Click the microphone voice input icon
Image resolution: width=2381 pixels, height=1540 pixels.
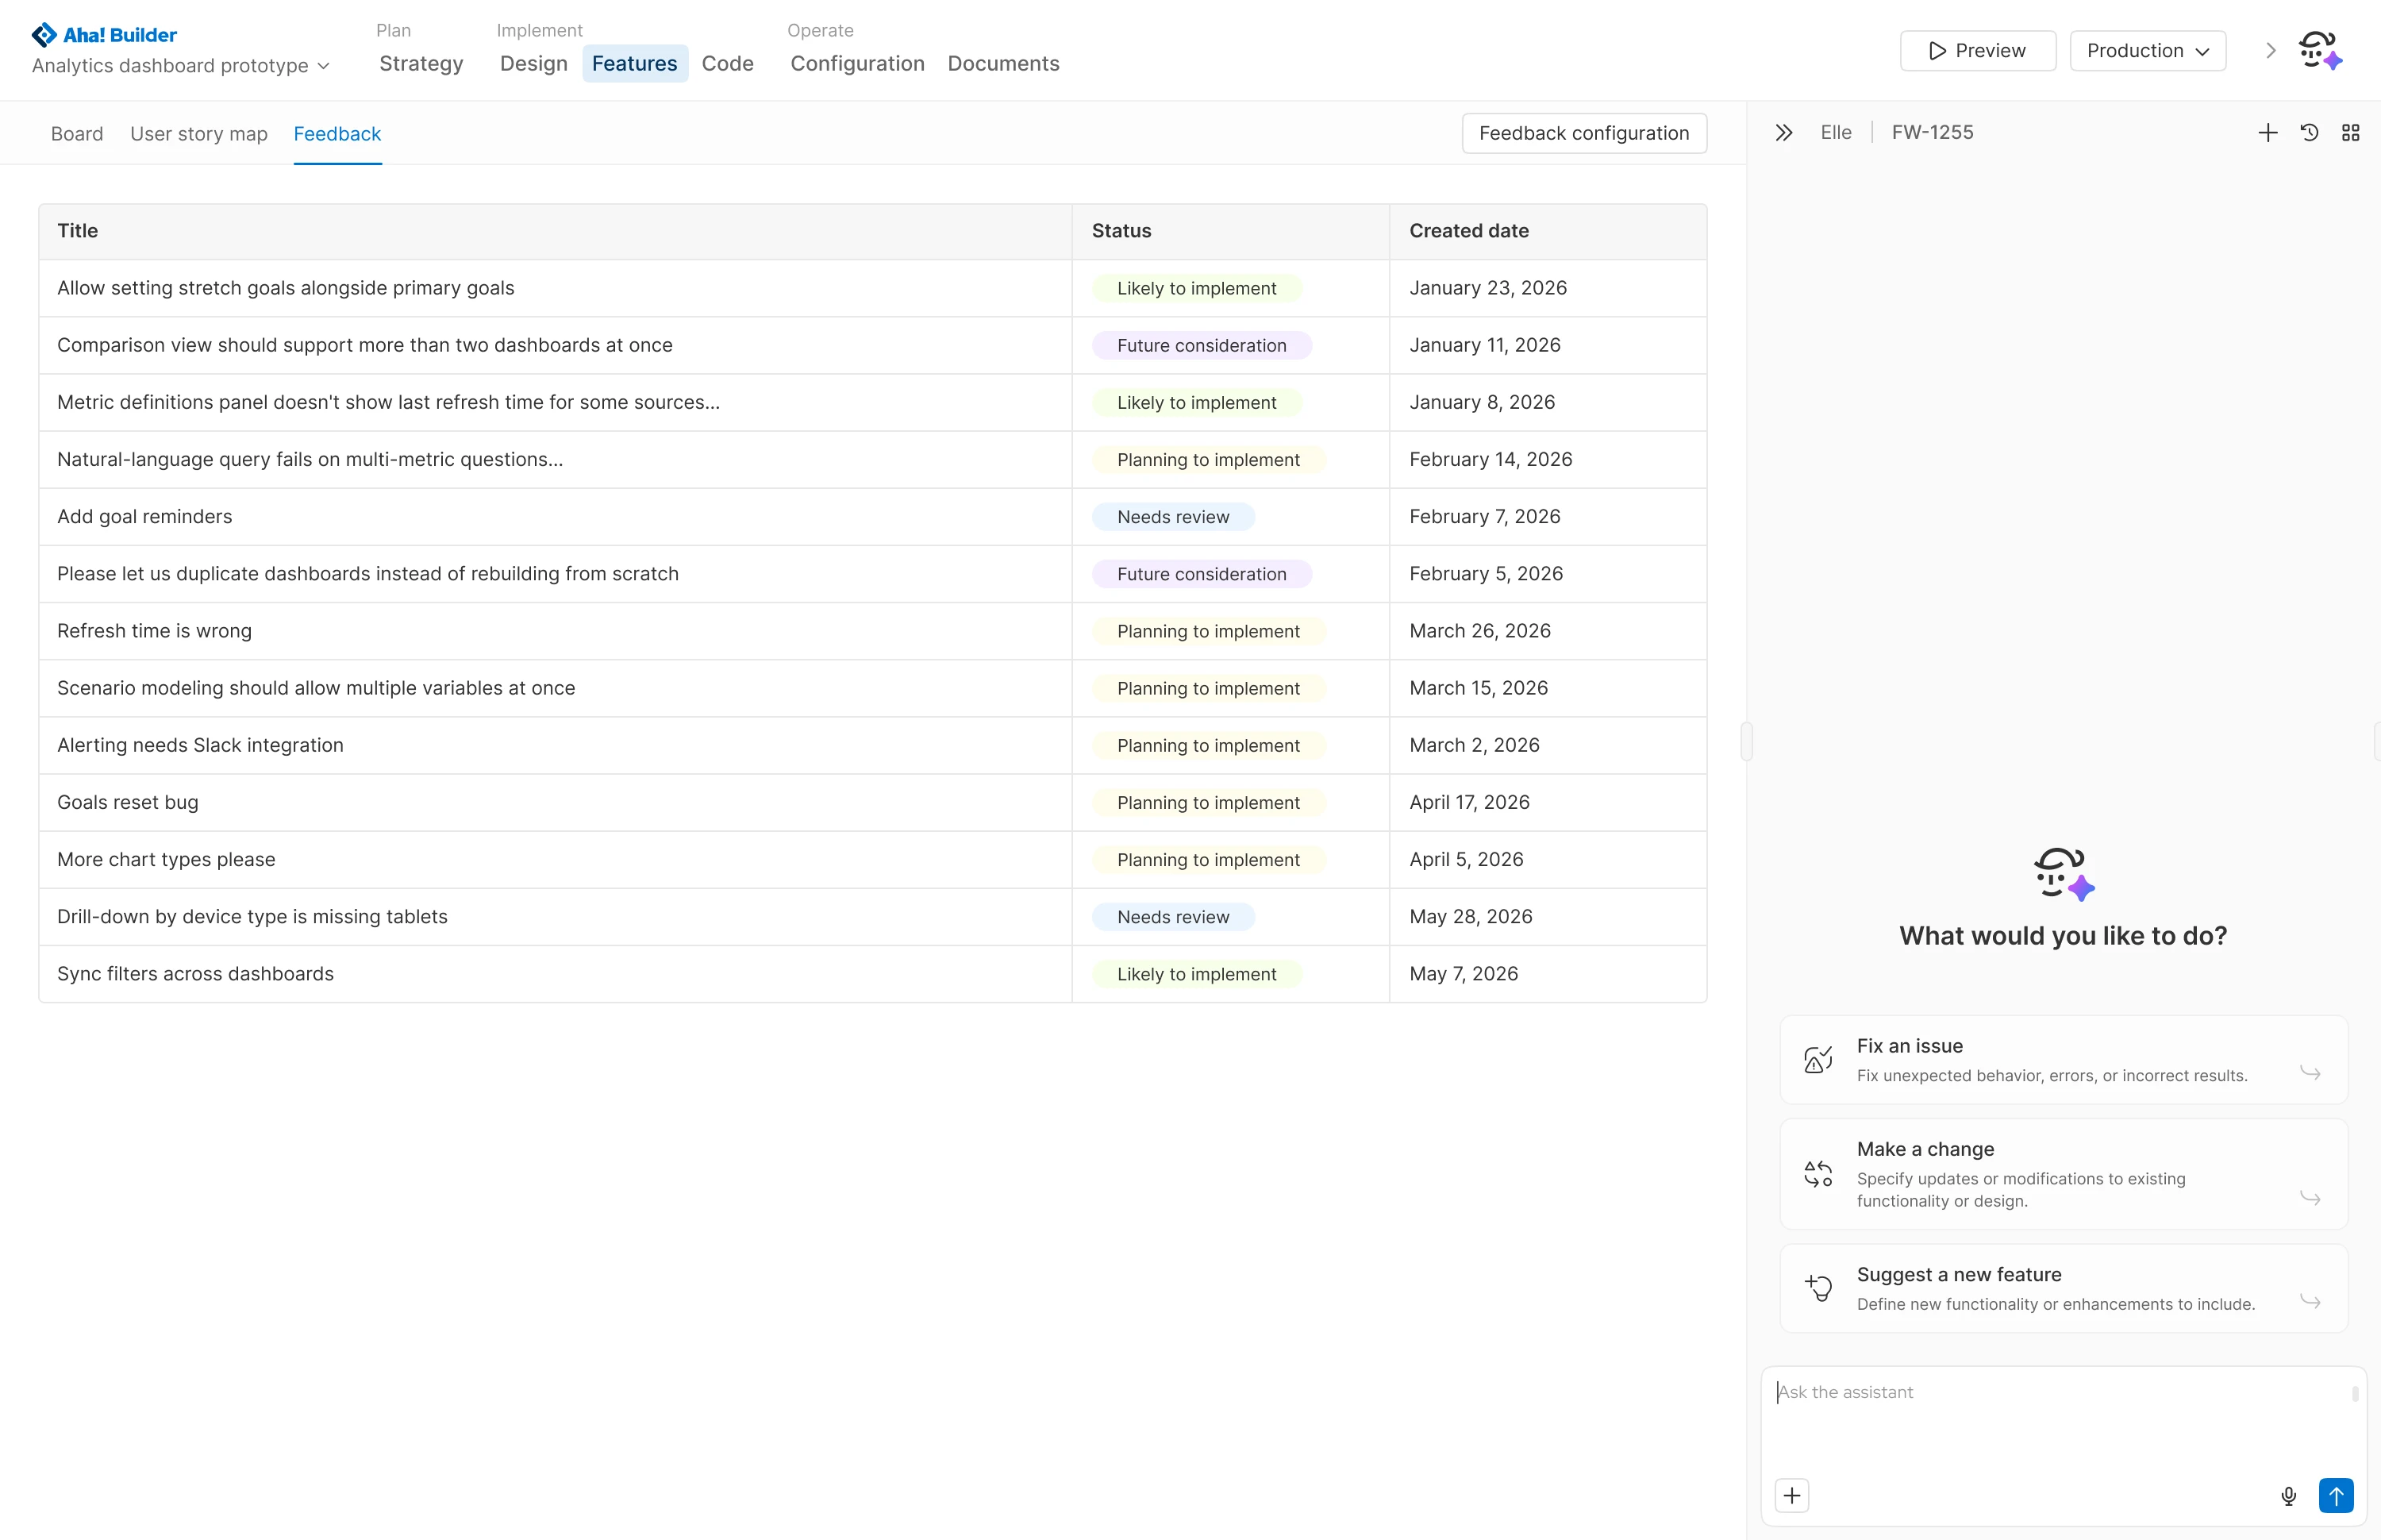tap(2288, 1495)
